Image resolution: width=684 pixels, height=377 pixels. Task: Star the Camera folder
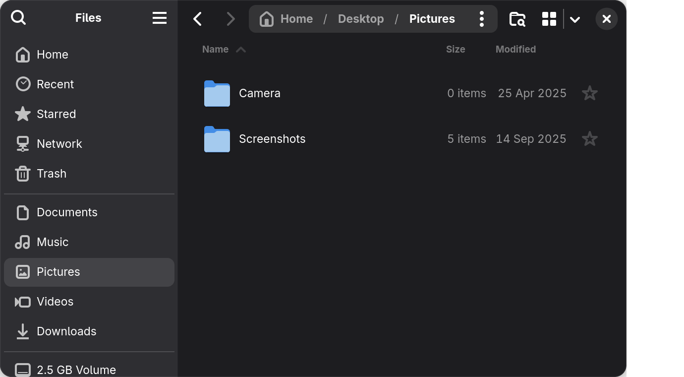[x=589, y=93]
